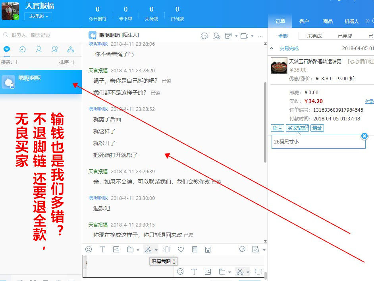Viewport: 374px width, 281px height.
Task: Open the groups people icon
Action: [55, 49]
